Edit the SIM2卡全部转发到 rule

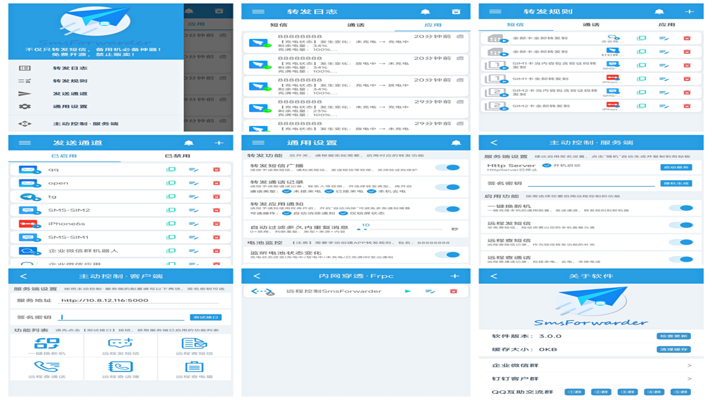(664, 106)
